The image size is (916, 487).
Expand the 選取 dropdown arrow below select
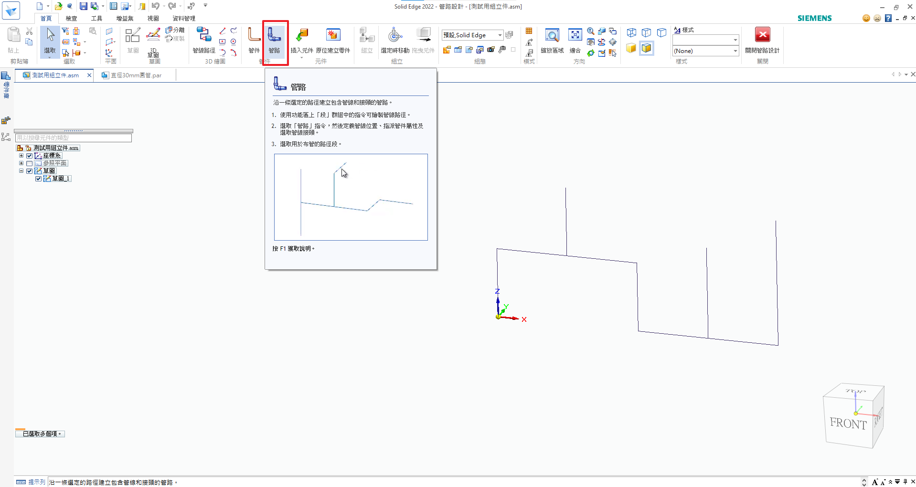[x=50, y=57]
